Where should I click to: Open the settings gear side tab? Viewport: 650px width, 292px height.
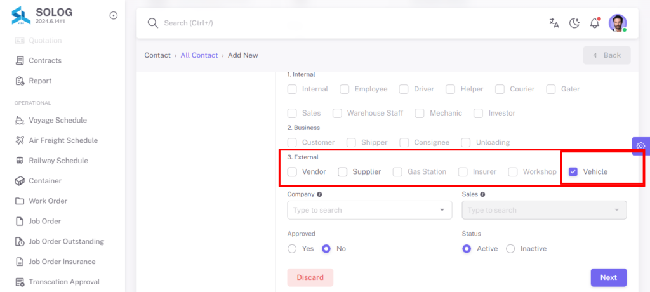pos(641,146)
